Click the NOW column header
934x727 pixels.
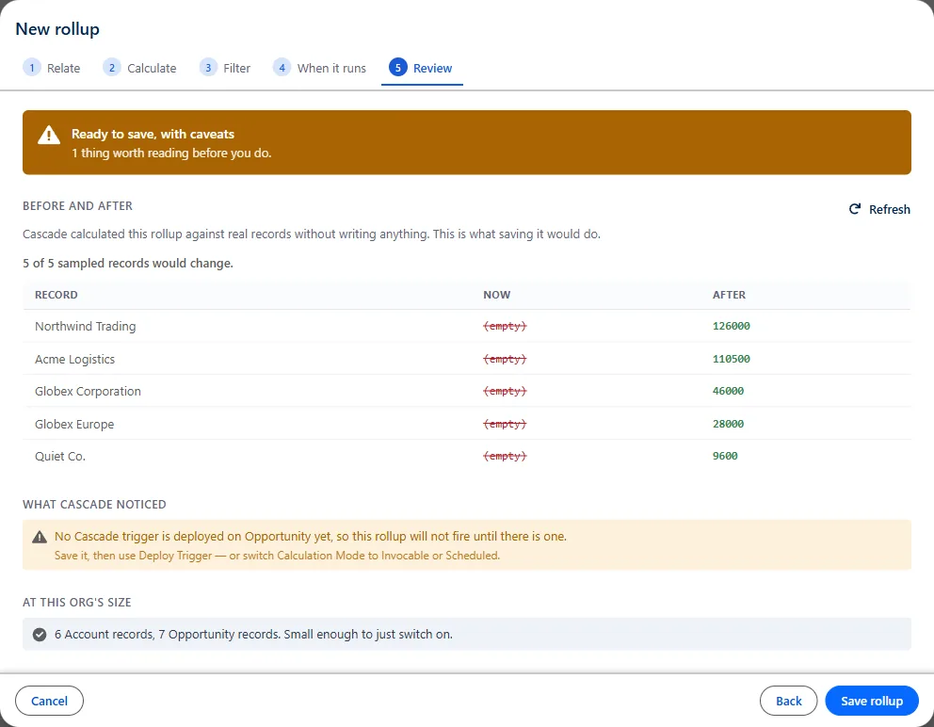(497, 295)
